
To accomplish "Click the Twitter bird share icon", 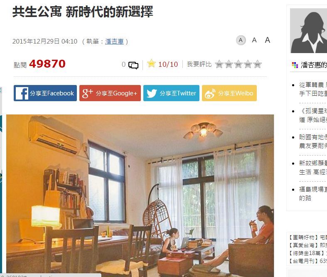I will pos(152,93).
